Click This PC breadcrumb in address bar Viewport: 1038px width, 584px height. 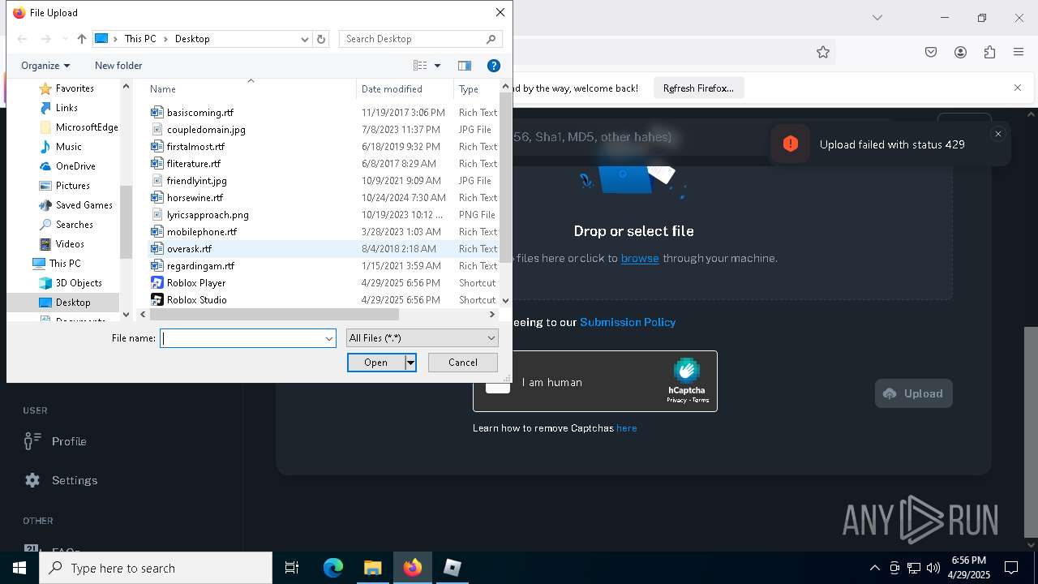point(140,39)
